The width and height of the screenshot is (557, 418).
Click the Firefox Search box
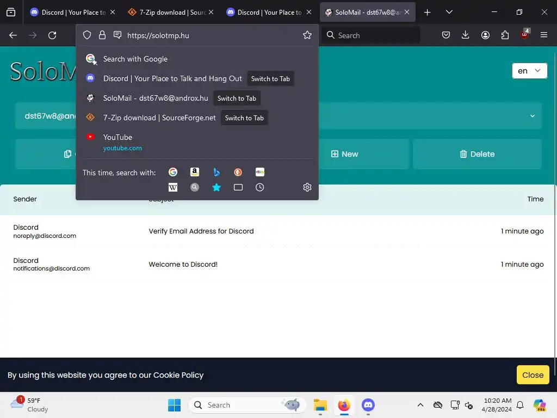pos(371,35)
